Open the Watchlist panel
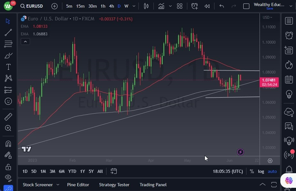The width and height of the screenshot is (296, 191). coord(289,21)
